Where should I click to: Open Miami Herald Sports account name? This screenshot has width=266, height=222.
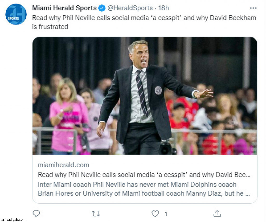click(64, 8)
